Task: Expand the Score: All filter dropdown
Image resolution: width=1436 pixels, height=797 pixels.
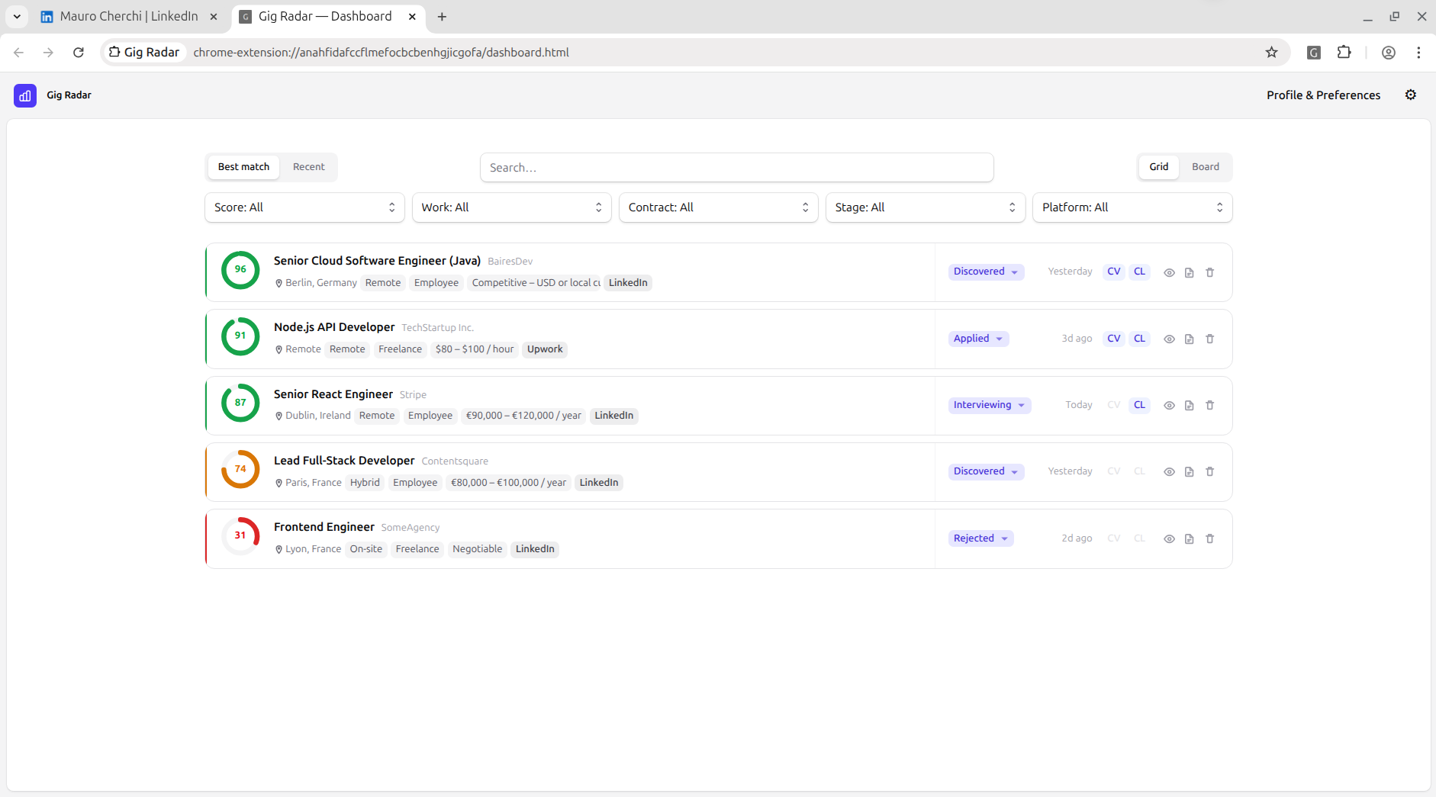Action: (304, 207)
